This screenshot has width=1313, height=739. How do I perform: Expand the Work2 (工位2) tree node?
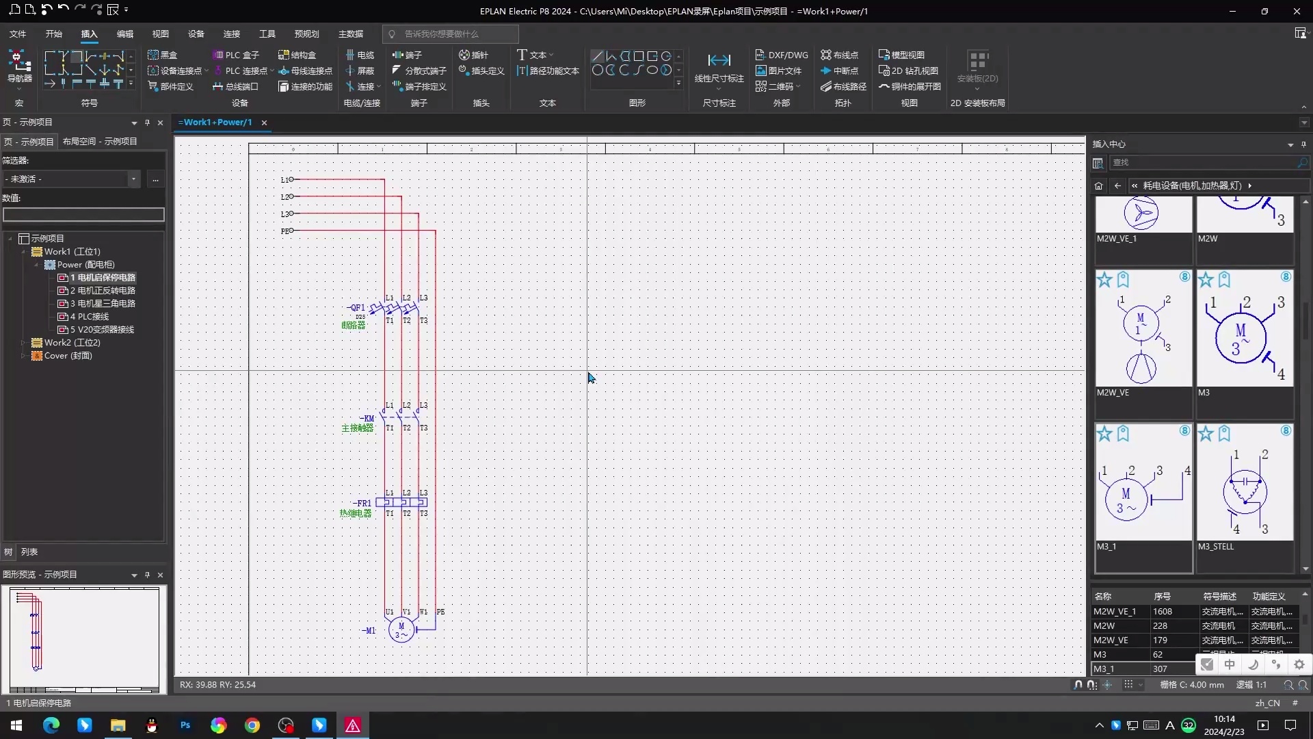tap(23, 343)
